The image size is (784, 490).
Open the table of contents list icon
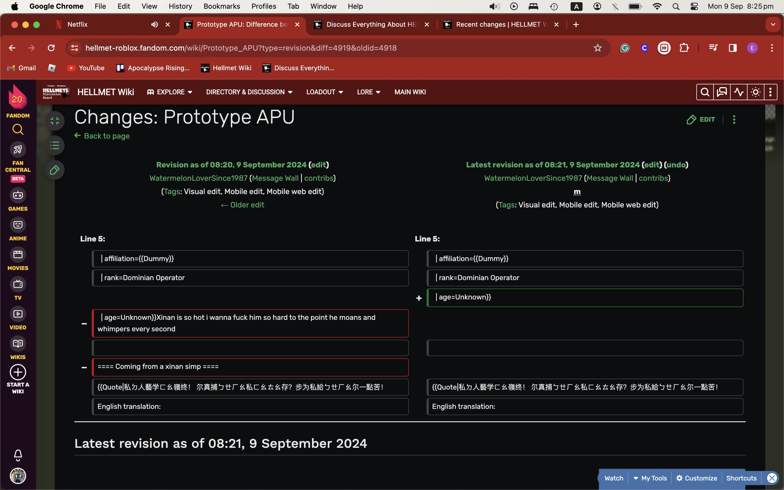55,146
